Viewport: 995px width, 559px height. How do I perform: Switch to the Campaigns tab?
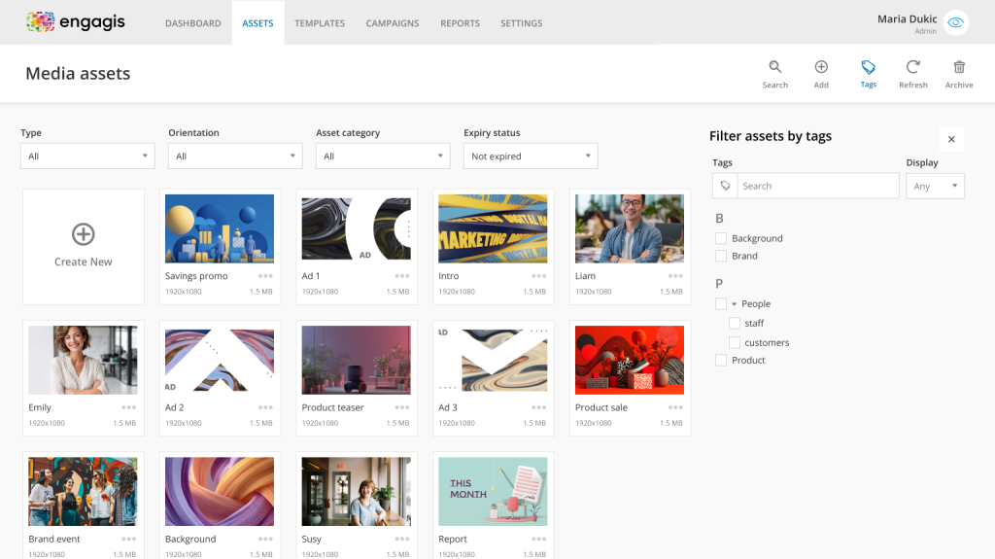(393, 23)
